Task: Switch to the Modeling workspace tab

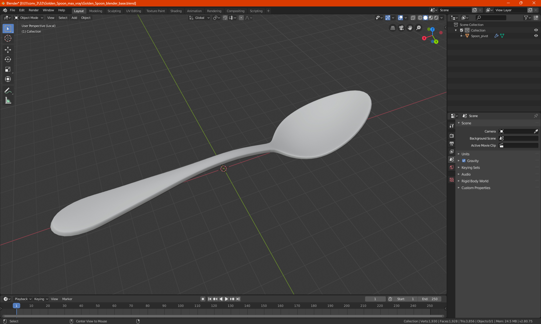Action: (x=96, y=11)
